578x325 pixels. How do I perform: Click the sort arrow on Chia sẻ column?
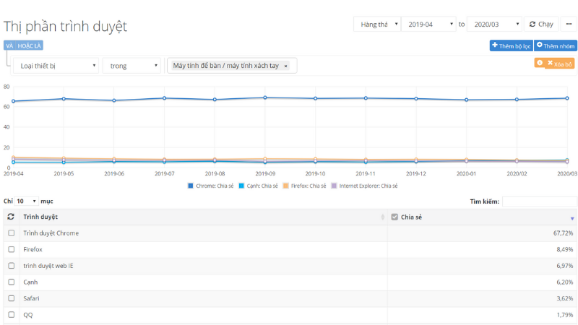point(572,219)
